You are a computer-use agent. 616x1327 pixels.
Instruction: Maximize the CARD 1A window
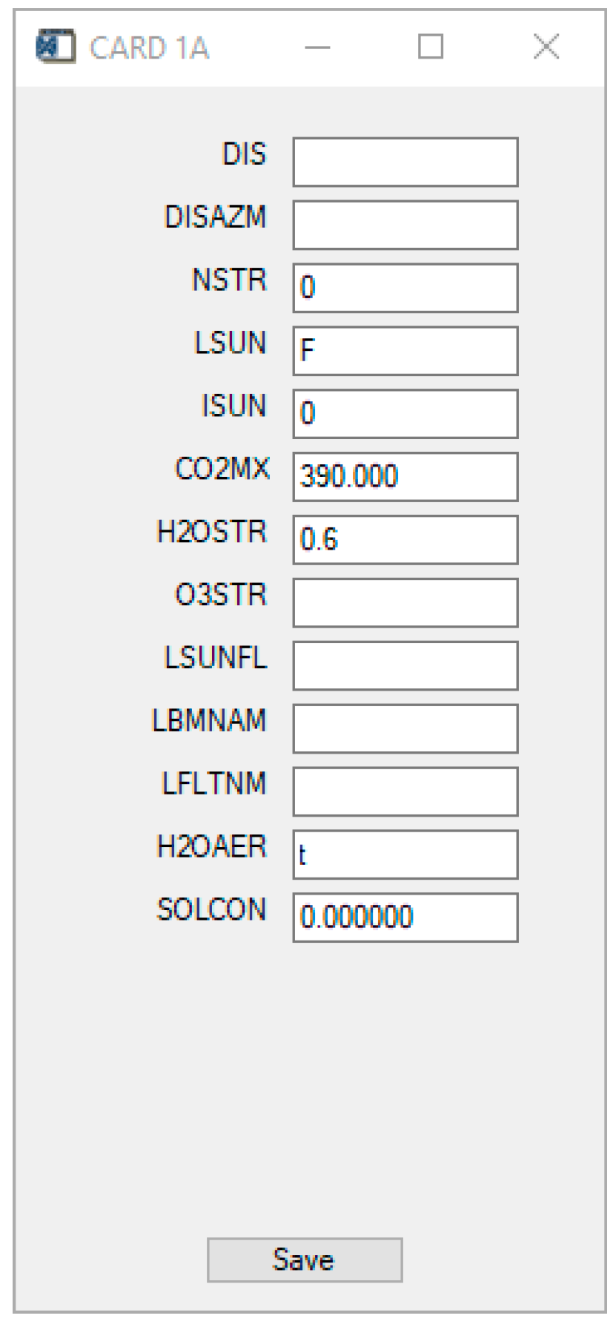(431, 47)
